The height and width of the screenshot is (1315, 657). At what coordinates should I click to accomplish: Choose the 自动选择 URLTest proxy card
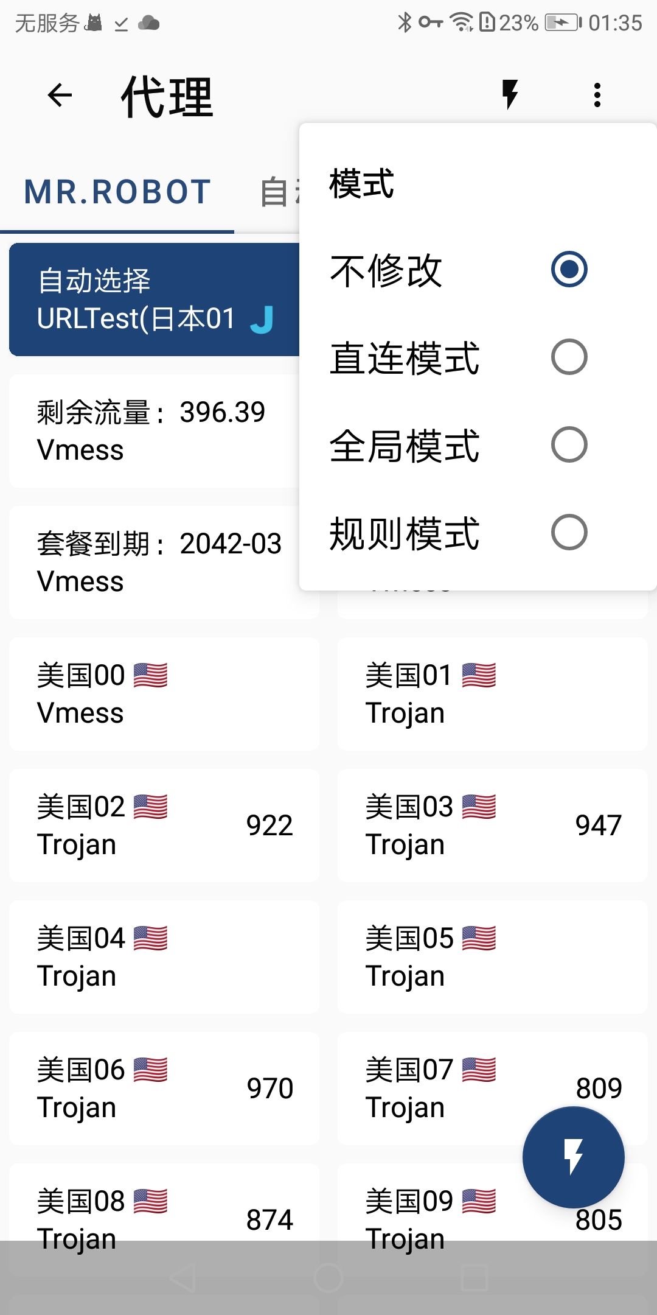[155, 299]
